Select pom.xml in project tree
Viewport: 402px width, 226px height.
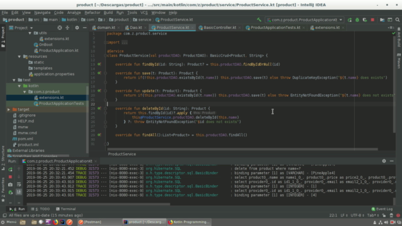tap(23, 139)
